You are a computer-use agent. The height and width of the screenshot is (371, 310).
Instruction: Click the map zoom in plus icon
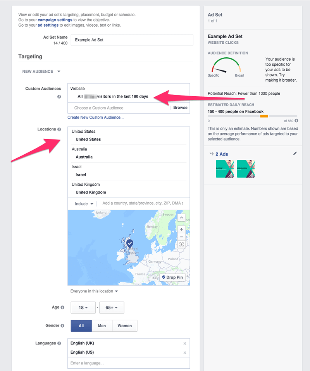pos(181,229)
